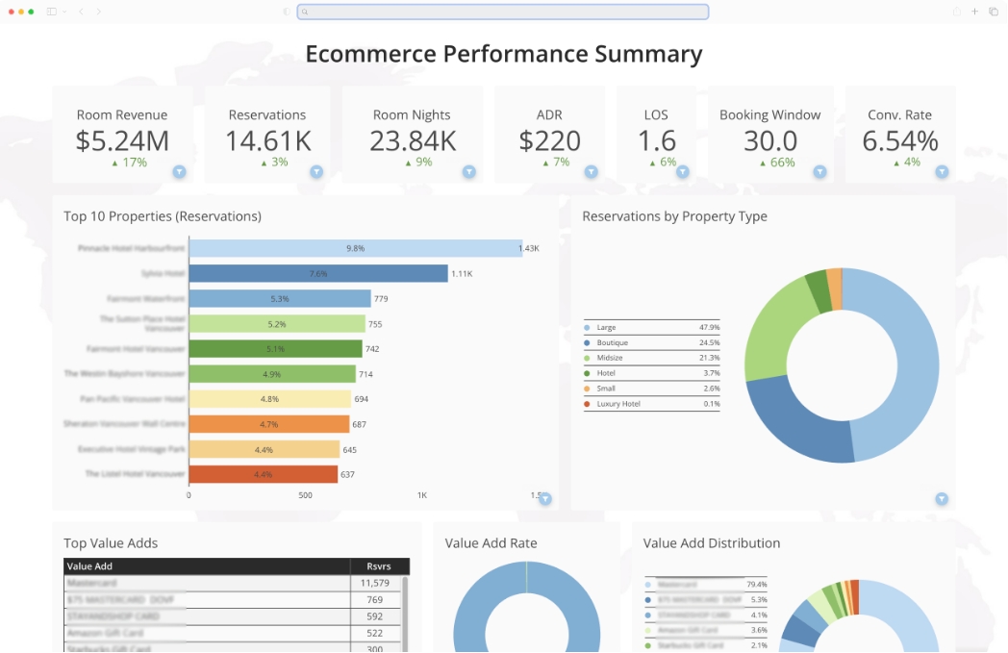1008x653 pixels.
Task: Click the 769 cell in Rsvrs column
Action: (x=375, y=600)
